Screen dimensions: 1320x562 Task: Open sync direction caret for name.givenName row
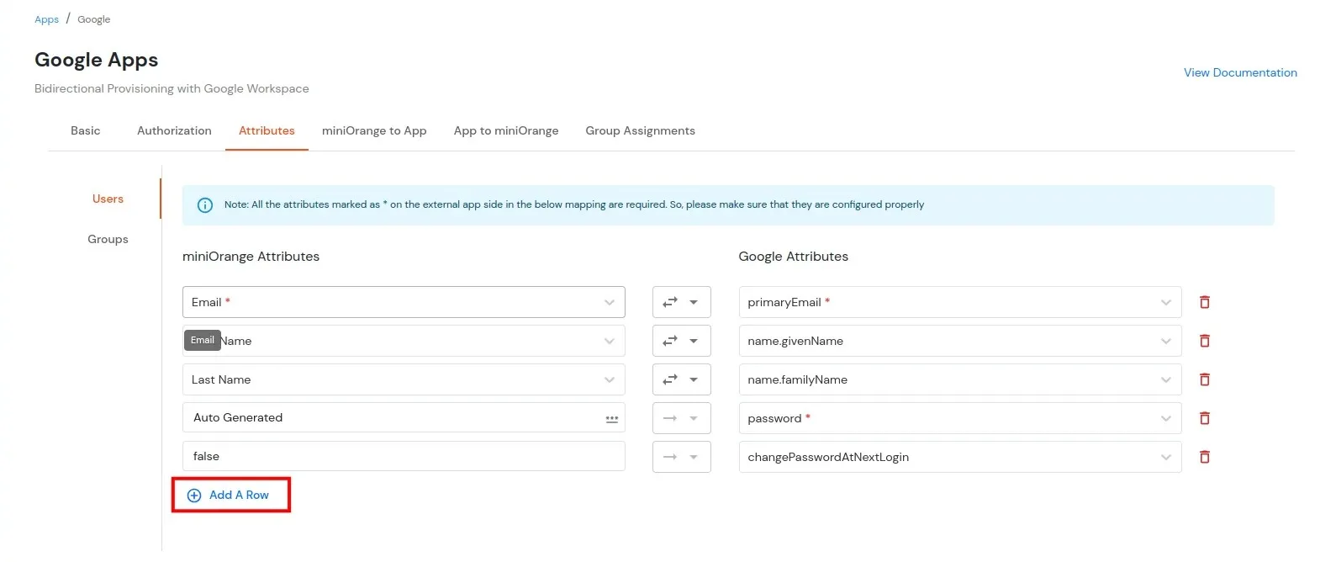click(x=694, y=341)
